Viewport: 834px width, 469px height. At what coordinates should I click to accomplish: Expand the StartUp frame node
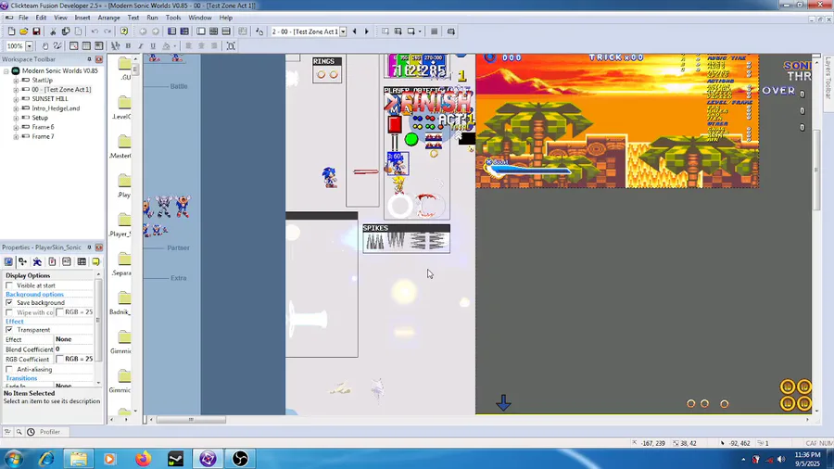(x=16, y=81)
